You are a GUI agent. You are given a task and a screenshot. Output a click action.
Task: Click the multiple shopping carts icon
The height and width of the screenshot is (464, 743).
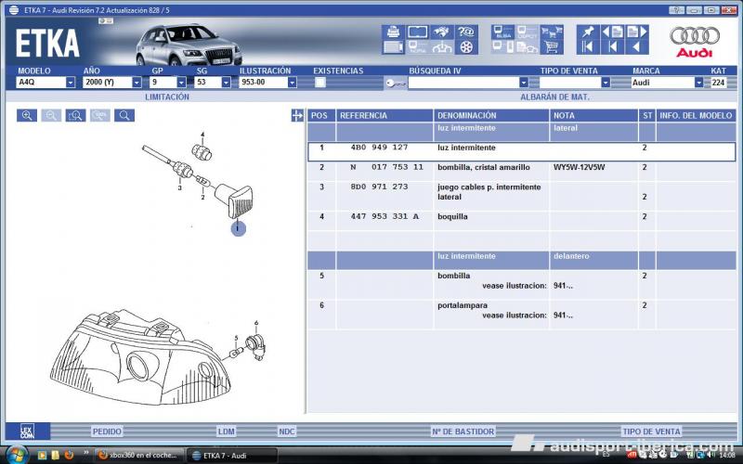[552, 32]
